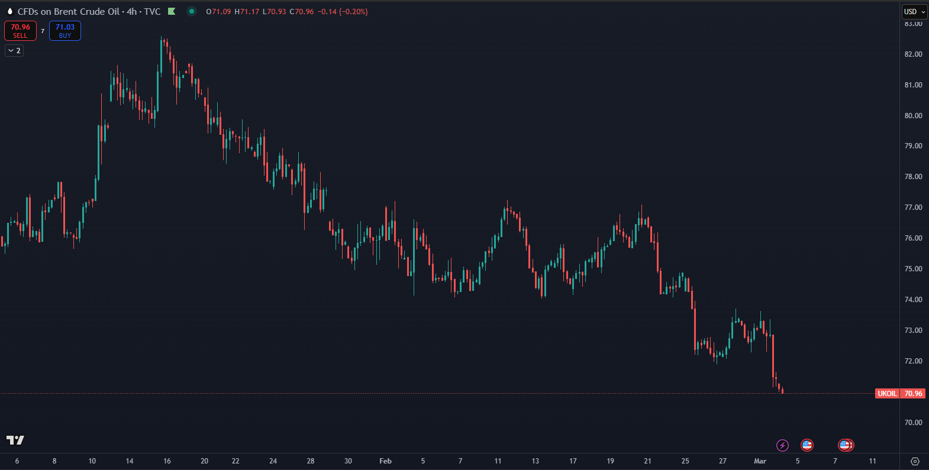Open the single US flag economic event marker
Screen dimensions: 929x470
(x=807, y=445)
